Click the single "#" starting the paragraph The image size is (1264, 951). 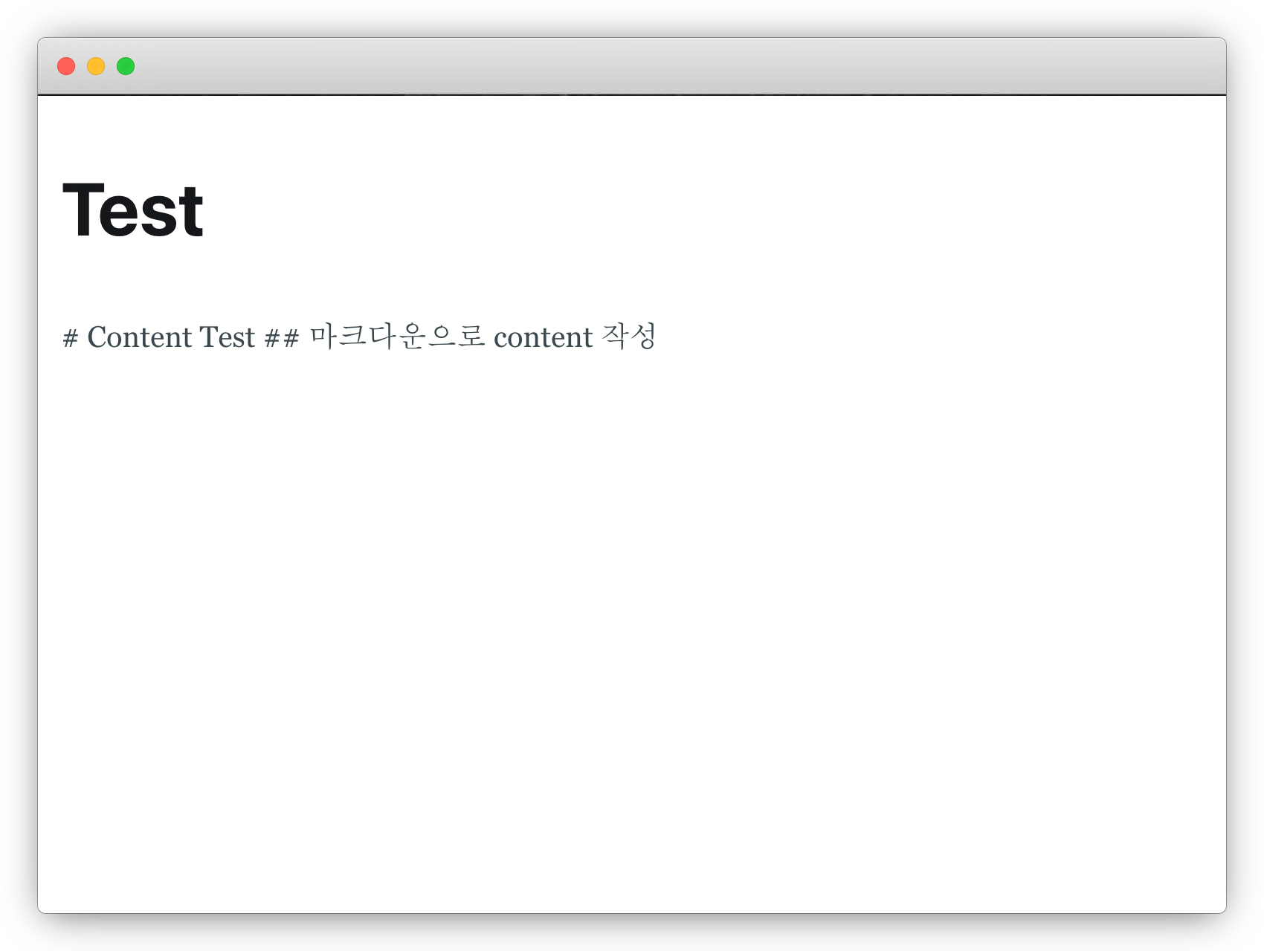point(71,339)
